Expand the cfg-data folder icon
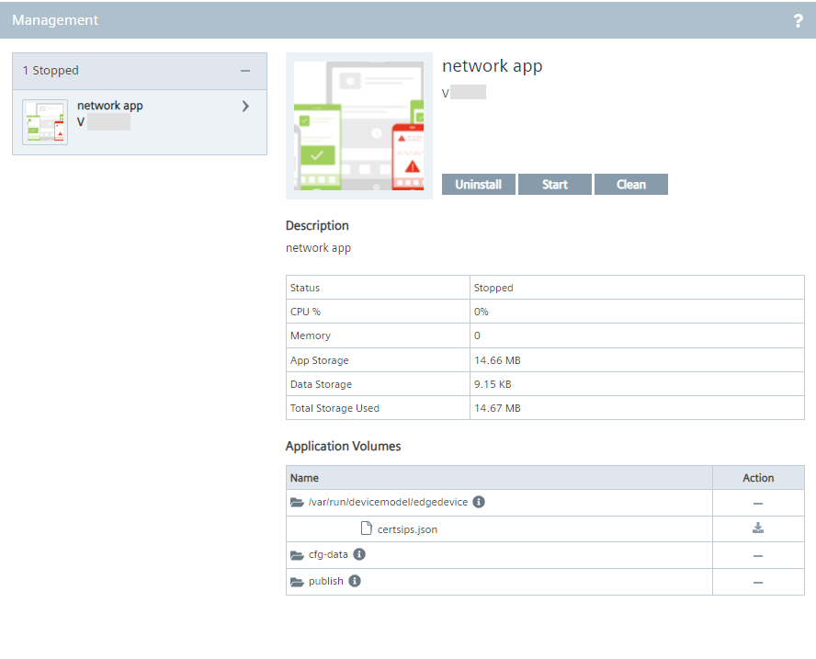816x659 pixels. pyautogui.click(x=297, y=555)
